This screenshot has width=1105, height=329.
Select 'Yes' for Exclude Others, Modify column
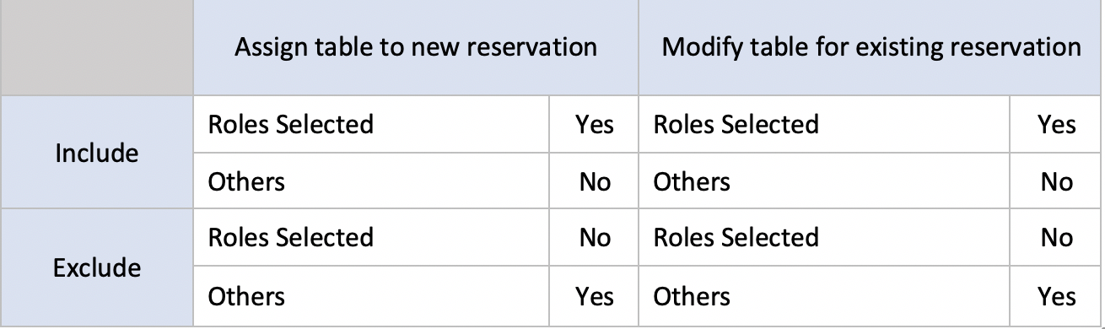[1056, 296]
